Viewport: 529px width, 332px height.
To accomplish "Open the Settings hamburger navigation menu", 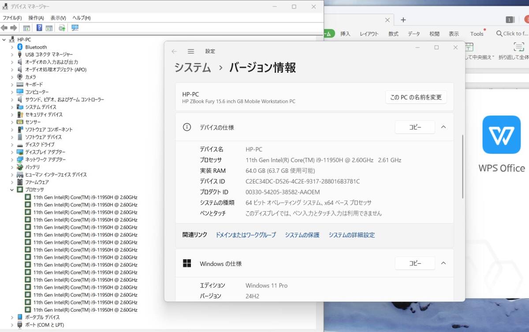I will (x=191, y=51).
